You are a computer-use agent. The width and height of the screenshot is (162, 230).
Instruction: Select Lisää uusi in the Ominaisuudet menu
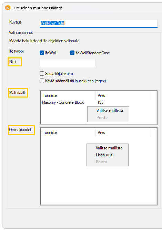pos(104,155)
